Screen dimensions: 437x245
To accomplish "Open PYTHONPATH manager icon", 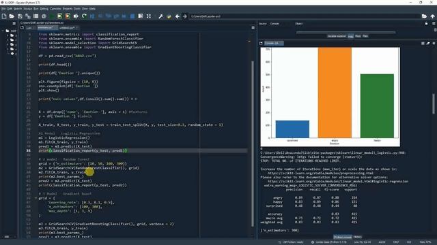I will [x=169, y=16].
